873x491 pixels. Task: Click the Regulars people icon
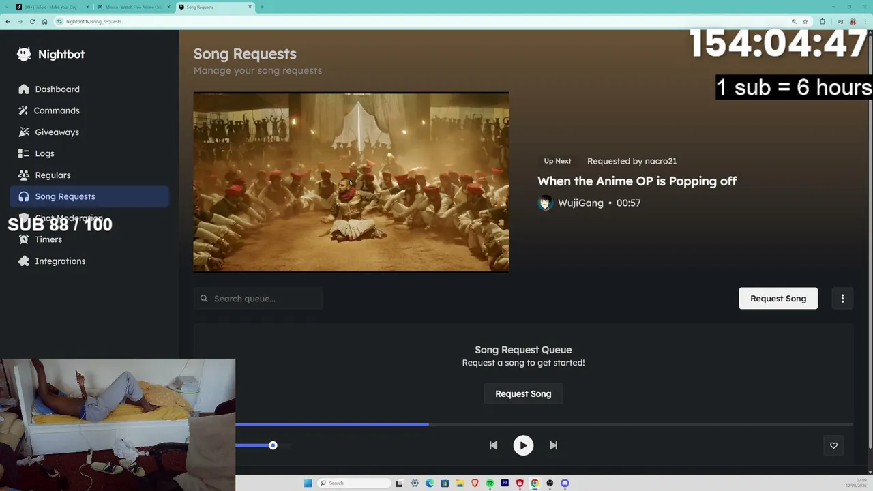coord(24,175)
